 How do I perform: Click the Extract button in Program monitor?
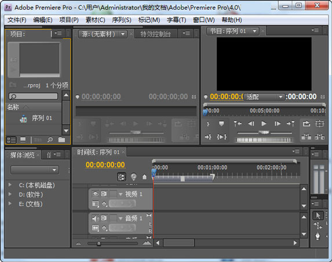pos(319,137)
